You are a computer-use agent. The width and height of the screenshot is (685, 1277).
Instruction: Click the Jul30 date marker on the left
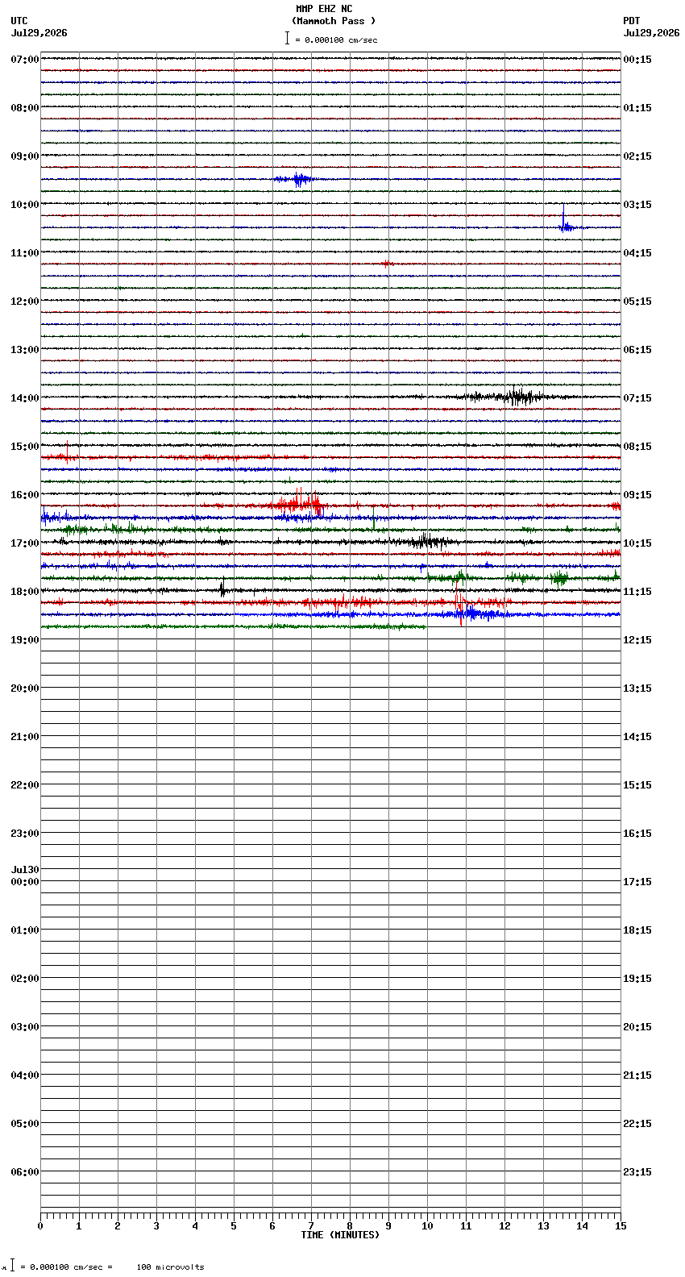[x=25, y=869]
